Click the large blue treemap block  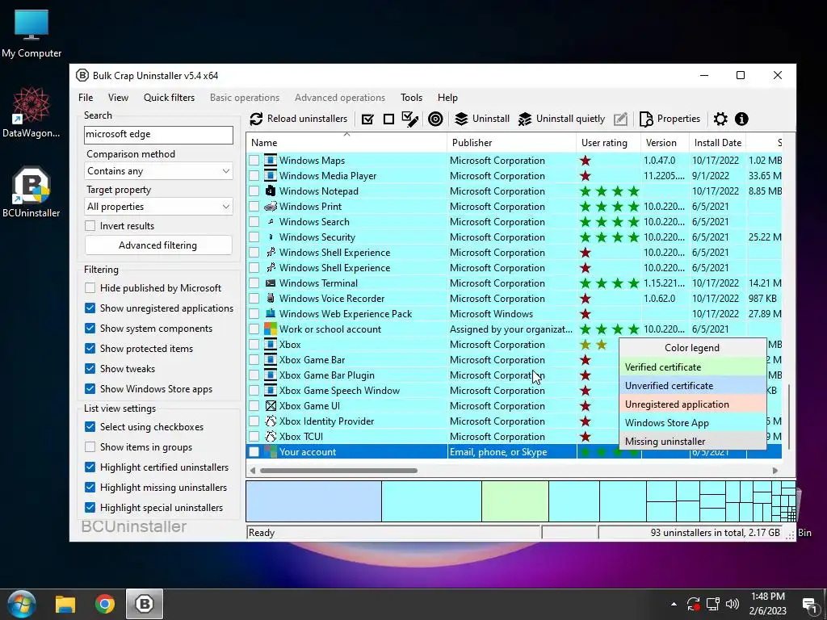pyautogui.click(x=314, y=501)
